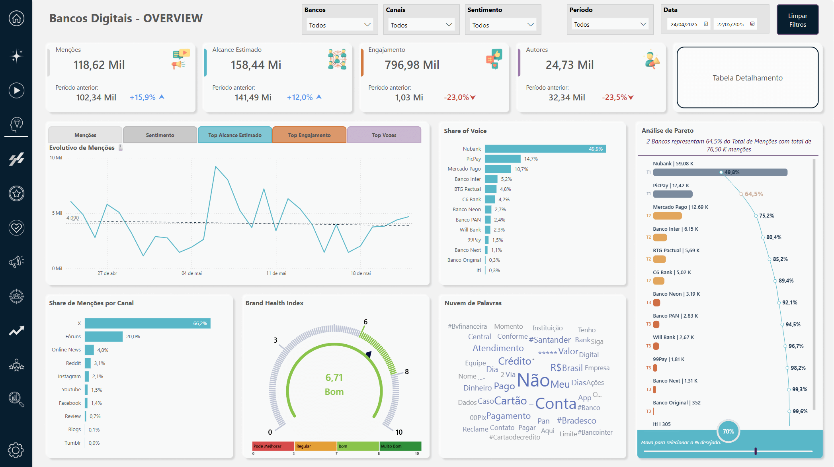
Task: Click the Nubank Pareto bar
Action: pyautogui.click(x=720, y=172)
